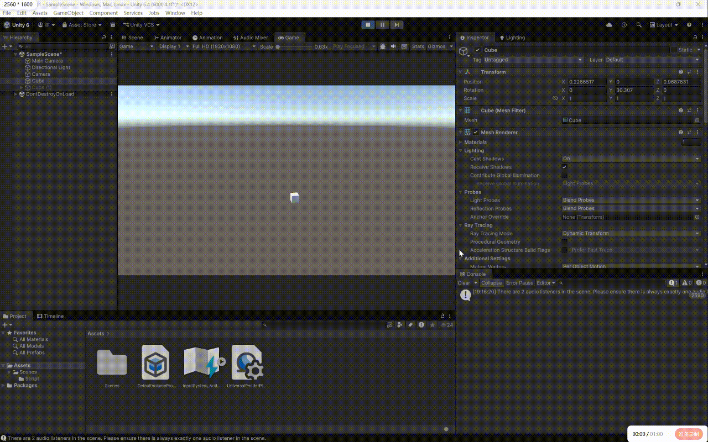Open the GameObject menu
Viewport: 708px width, 442px height.
click(69, 13)
